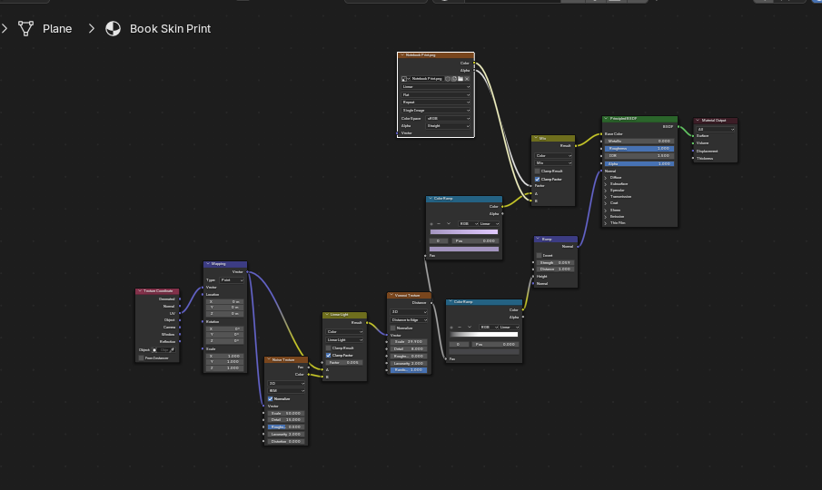Click the Scale field in Noise Texture node

[x=286, y=413]
